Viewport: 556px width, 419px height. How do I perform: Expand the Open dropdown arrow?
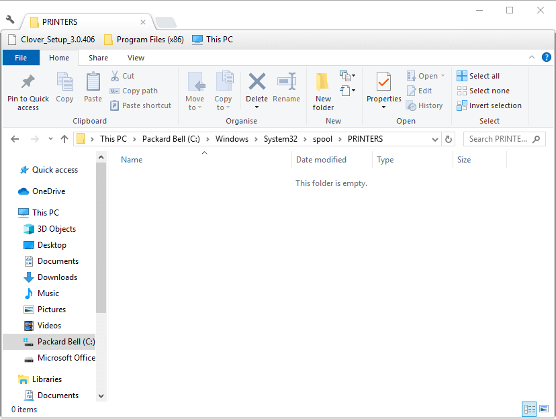point(443,76)
